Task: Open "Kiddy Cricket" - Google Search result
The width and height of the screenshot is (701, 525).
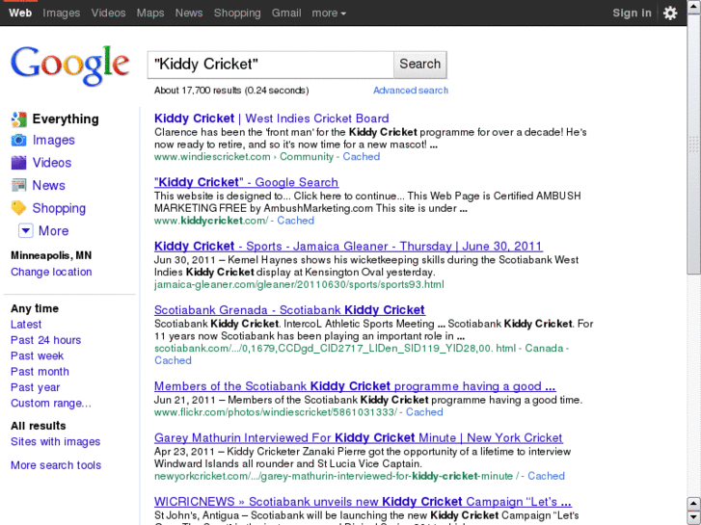Action: [246, 182]
